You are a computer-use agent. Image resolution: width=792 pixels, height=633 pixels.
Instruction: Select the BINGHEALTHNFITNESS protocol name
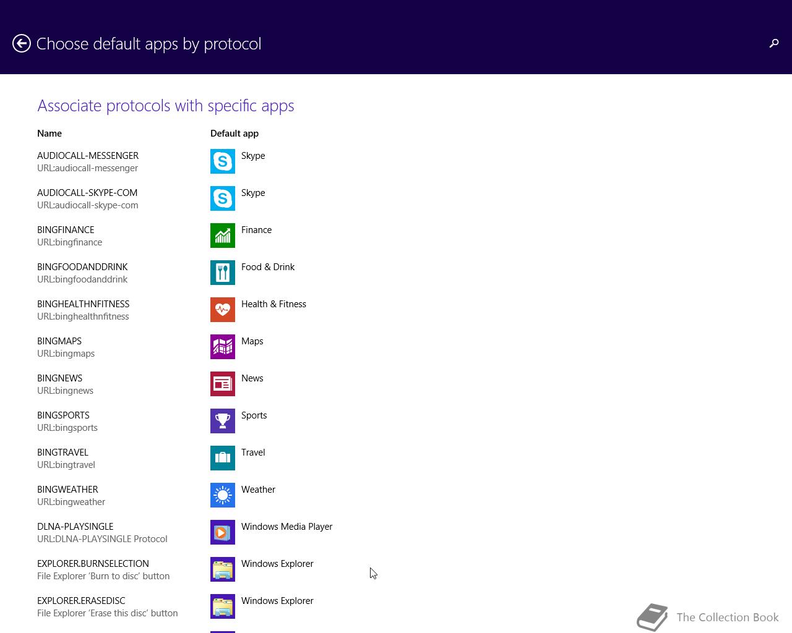84,304
